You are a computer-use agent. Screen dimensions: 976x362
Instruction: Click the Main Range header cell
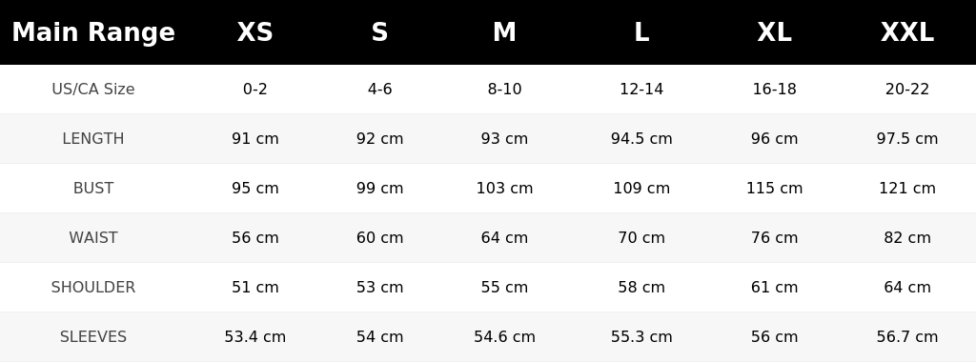(93, 32)
